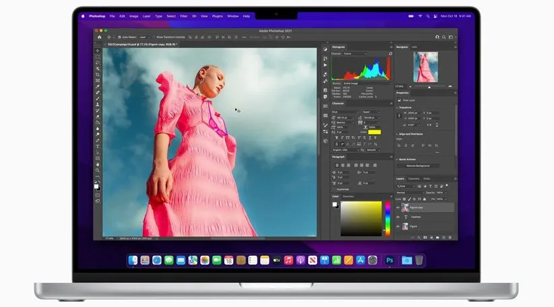Select the Hand tool
The height and width of the screenshot is (307, 554).
click(98, 164)
